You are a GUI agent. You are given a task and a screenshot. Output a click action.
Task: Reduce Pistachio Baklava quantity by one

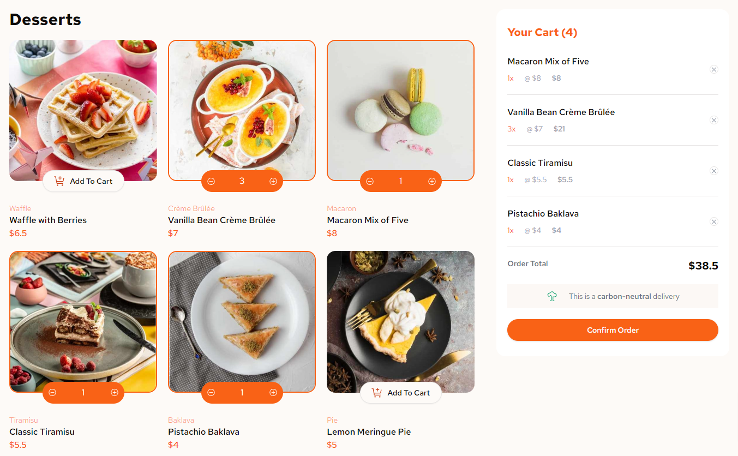pyautogui.click(x=211, y=393)
